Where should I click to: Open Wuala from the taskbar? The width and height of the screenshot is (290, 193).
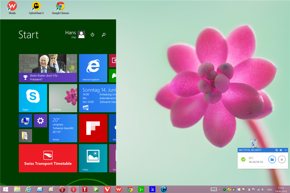tap(119, 189)
